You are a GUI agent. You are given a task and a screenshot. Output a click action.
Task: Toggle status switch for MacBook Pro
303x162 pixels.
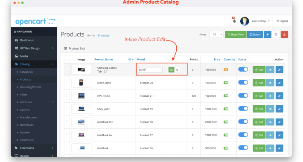[243, 121]
